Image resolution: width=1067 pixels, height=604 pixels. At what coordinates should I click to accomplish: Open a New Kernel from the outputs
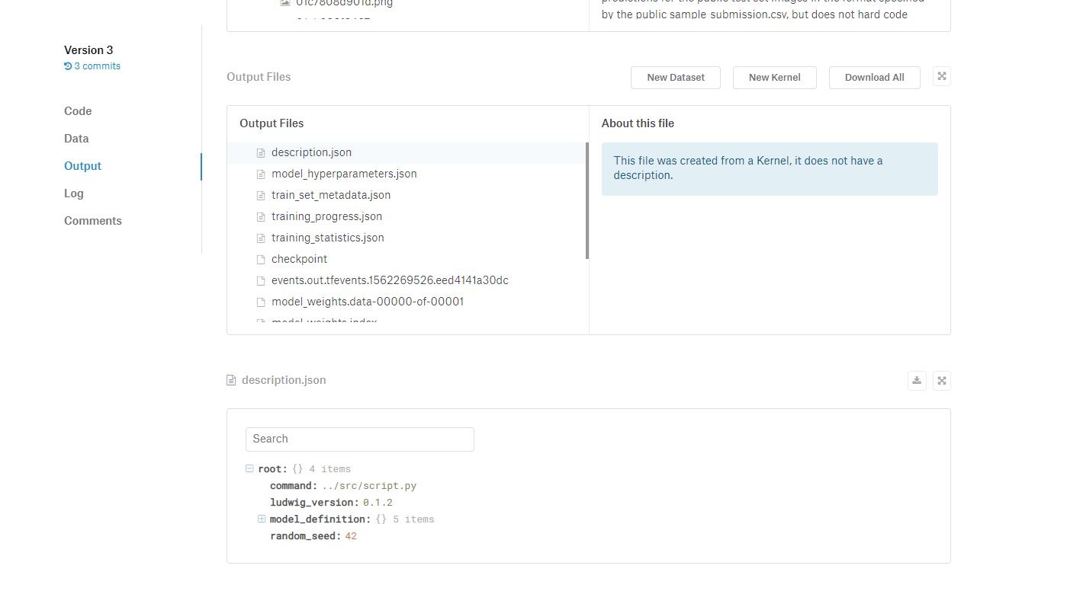(774, 77)
